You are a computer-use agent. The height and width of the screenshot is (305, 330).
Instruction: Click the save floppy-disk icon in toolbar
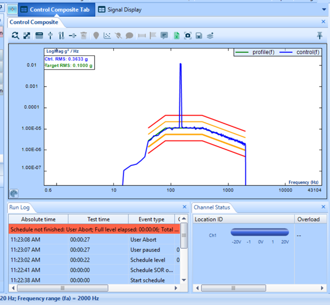pos(199,35)
